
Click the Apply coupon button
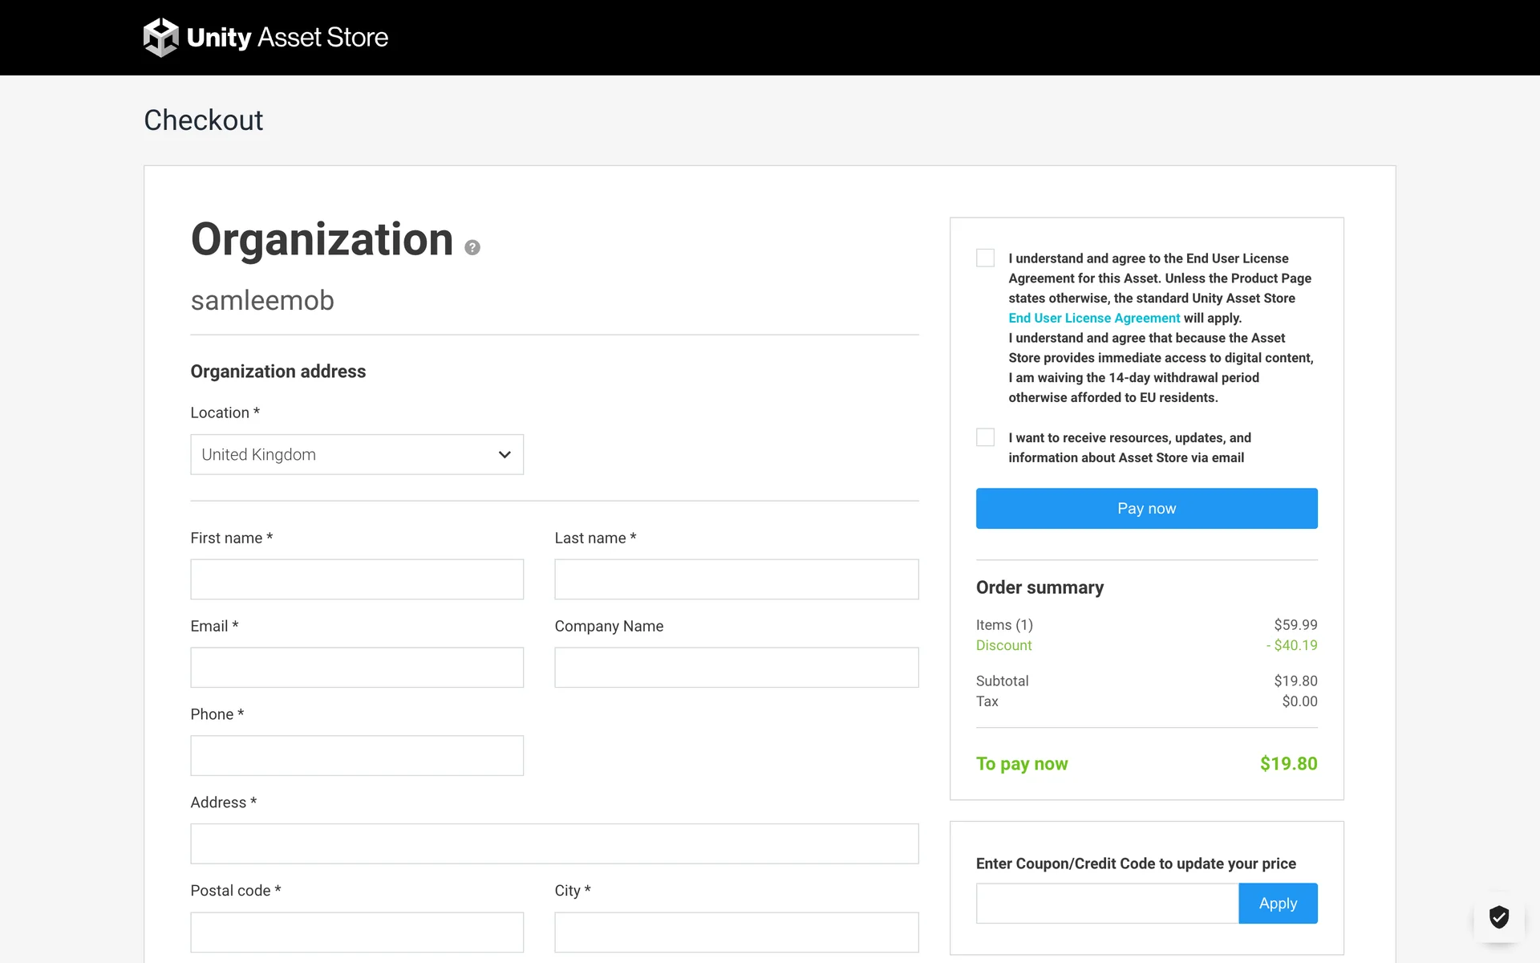[1277, 904]
